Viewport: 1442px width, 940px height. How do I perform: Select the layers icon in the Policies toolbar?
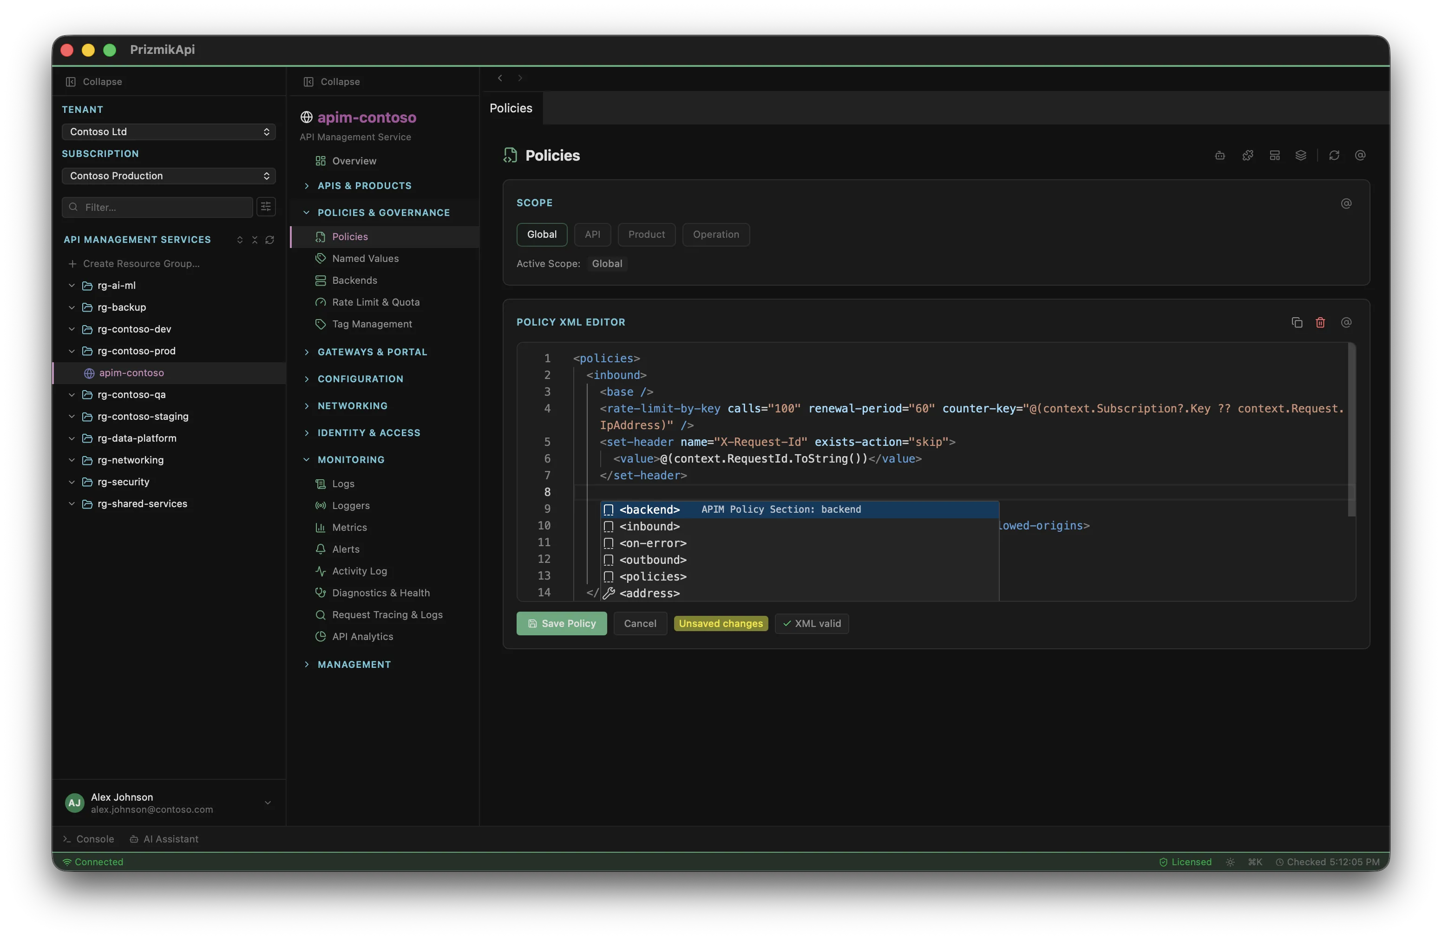pyautogui.click(x=1301, y=156)
